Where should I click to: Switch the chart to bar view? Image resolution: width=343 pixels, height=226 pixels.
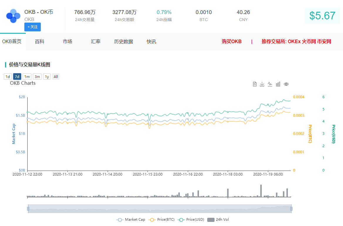point(278,84)
